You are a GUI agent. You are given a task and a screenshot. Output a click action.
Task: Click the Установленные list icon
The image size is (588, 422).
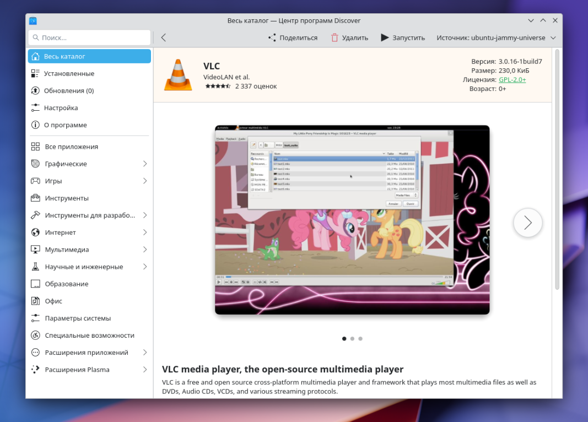click(x=35, y=73)
